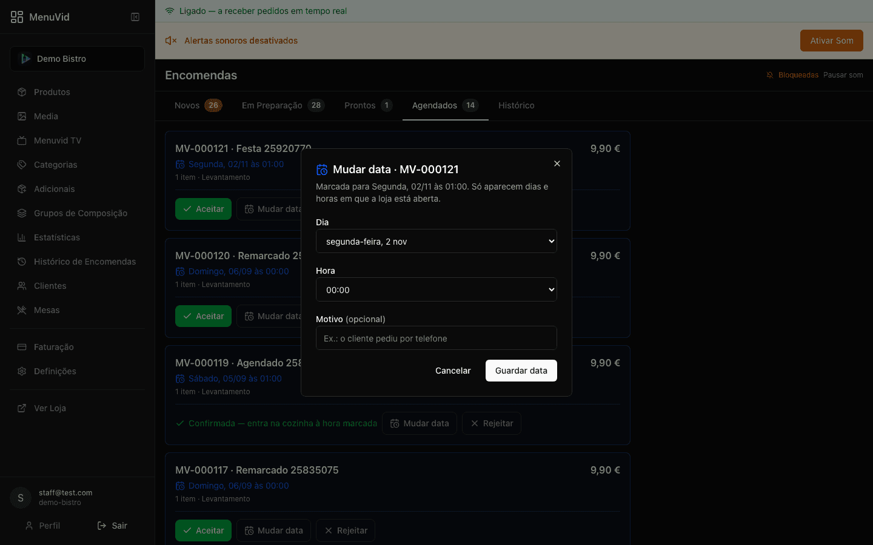Click the Ver Loja external link icon

coord(22,408)
